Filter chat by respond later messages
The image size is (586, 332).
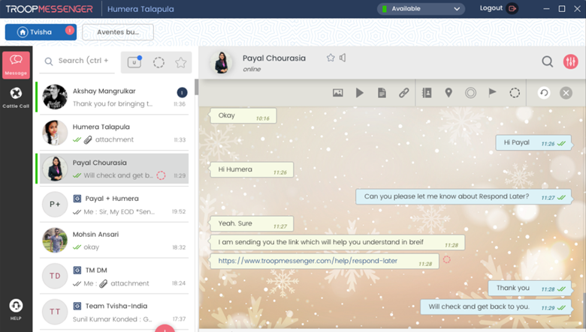click(x=515, y=93)
